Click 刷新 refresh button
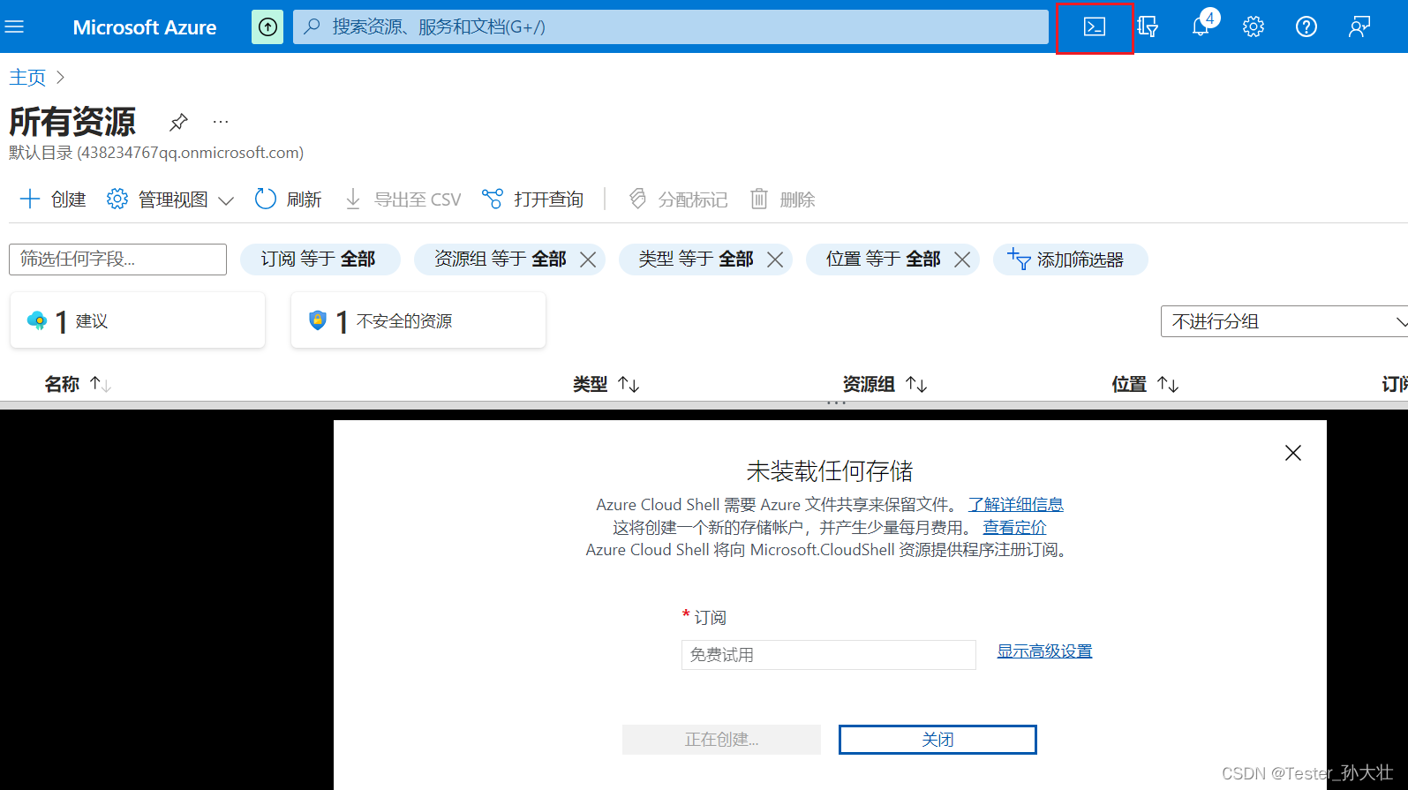The width and height of the screenshot is (1408, 790). coord(289,199)
